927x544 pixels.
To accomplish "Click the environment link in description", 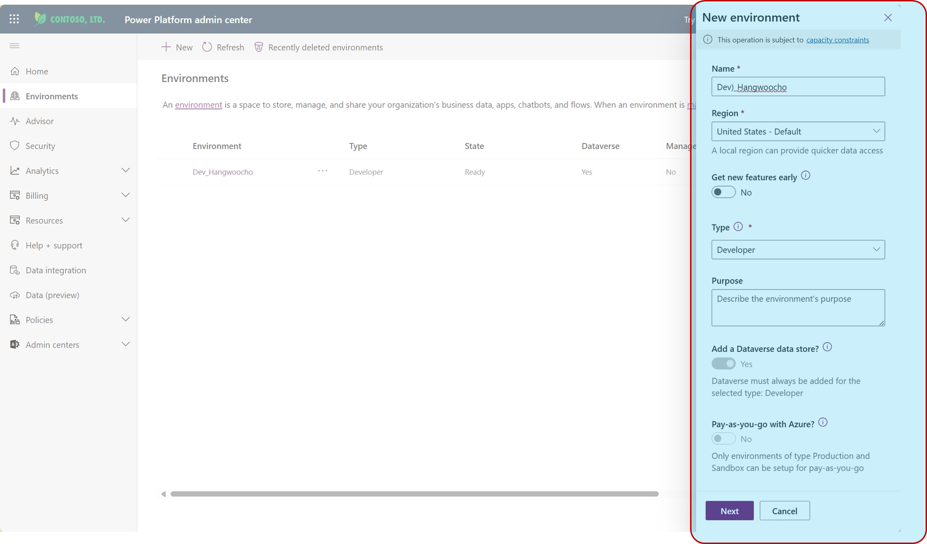I will (198, 104).
